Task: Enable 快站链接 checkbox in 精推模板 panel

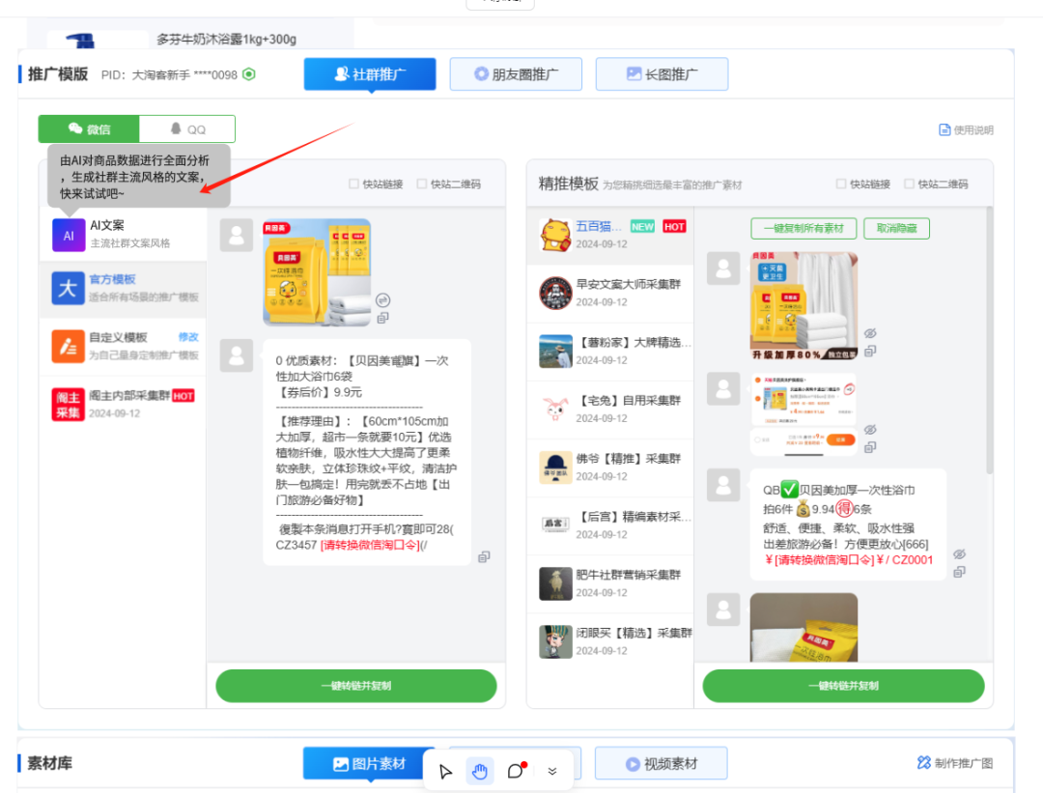Action: (x=841, y=184)
